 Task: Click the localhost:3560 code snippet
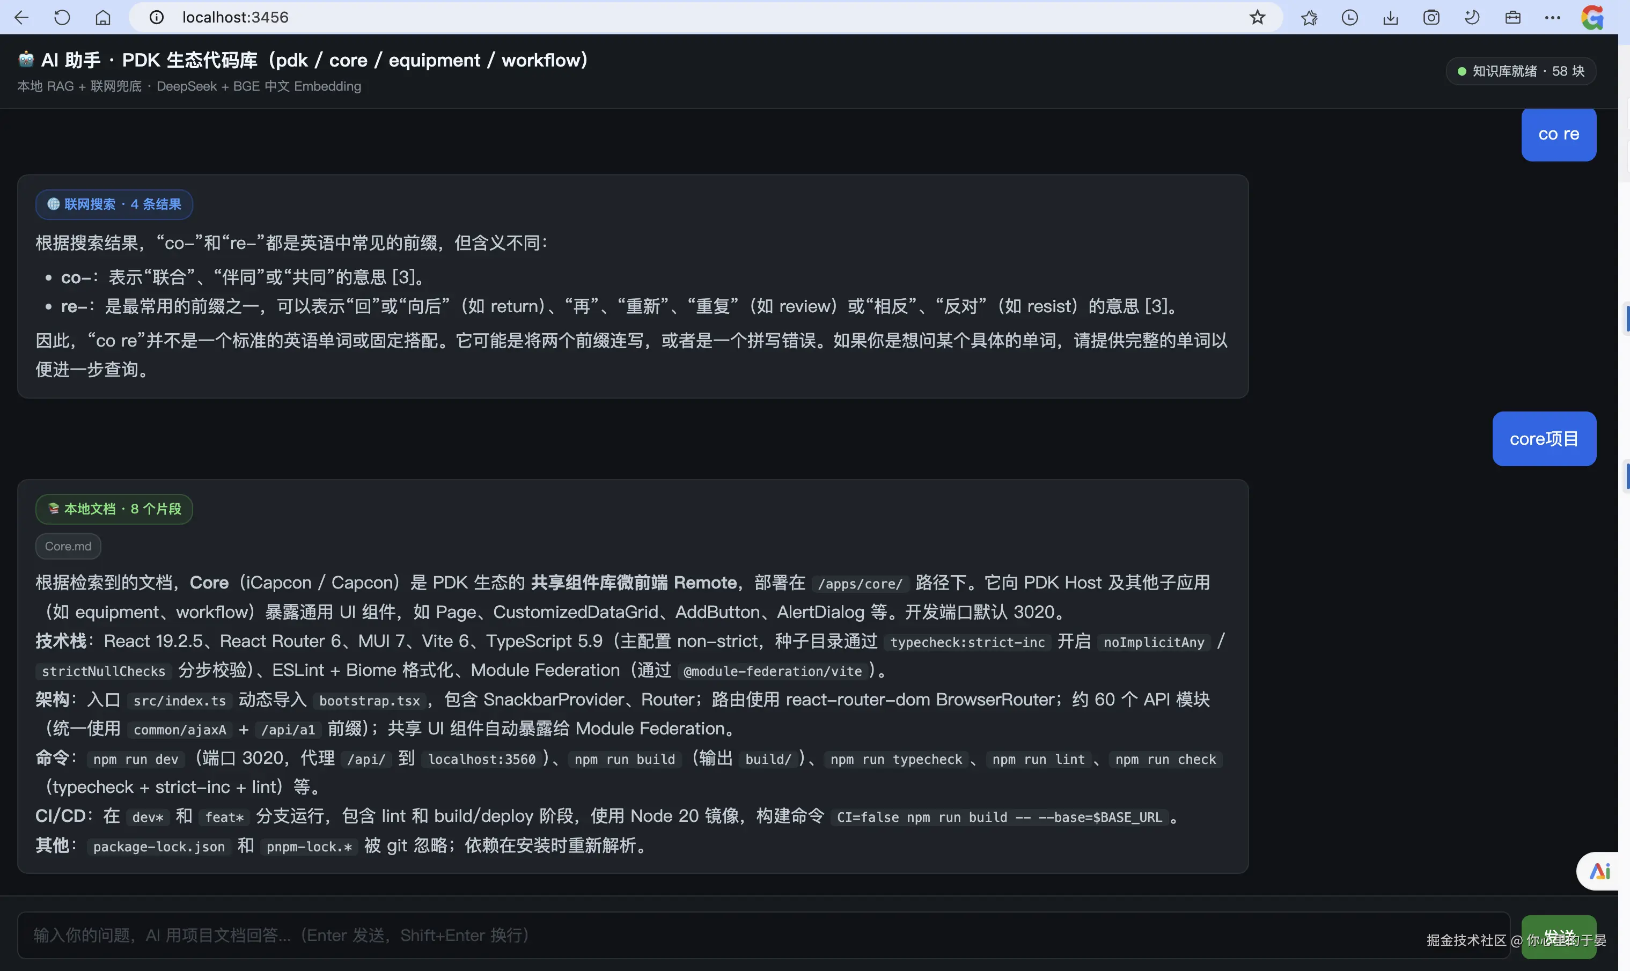point(482,759)
